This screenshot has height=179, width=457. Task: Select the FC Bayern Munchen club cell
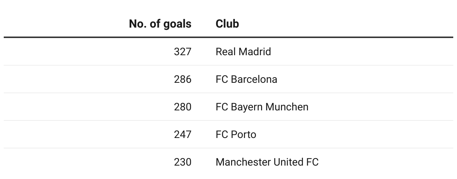point(262,107)
